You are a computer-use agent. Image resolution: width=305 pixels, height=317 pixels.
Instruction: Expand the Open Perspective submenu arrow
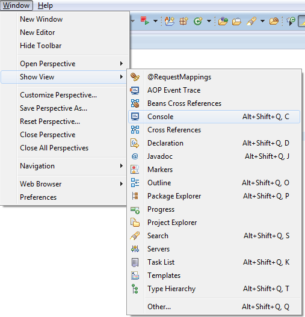pyautogui.click(x=122, y=64)
